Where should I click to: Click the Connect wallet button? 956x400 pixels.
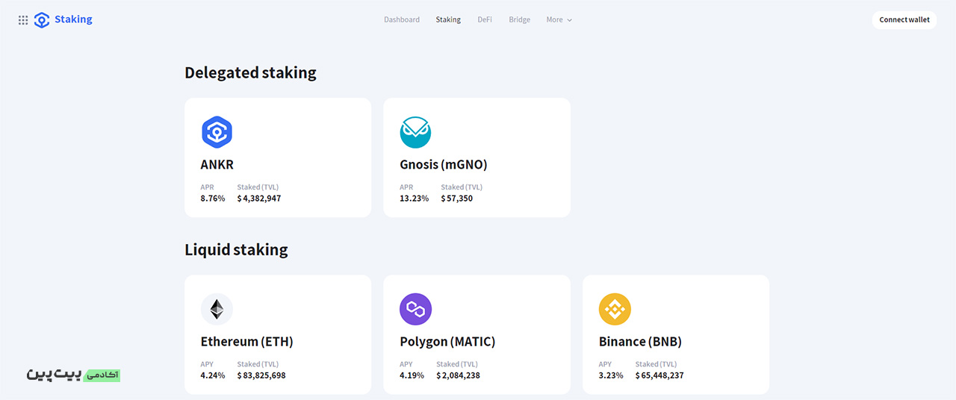tap(904, 20)
